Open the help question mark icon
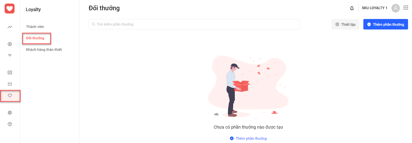Screen dimensions: 412x143 10,124
